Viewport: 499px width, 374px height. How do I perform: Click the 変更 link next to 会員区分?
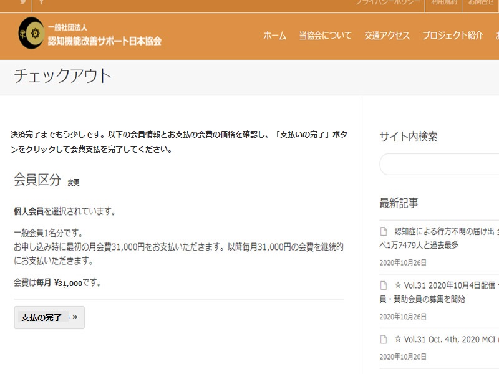pos(74,183)
